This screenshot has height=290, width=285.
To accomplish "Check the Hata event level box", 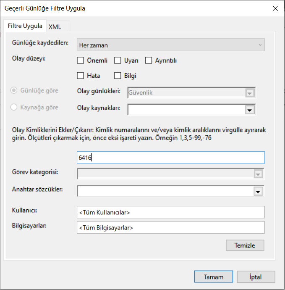I will coord(80,76).
